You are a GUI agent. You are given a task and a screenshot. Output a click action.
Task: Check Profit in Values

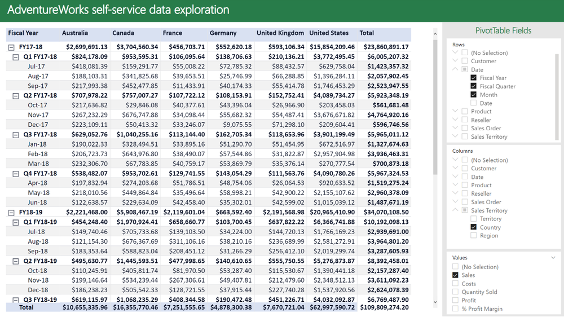(x=455, y=300)
